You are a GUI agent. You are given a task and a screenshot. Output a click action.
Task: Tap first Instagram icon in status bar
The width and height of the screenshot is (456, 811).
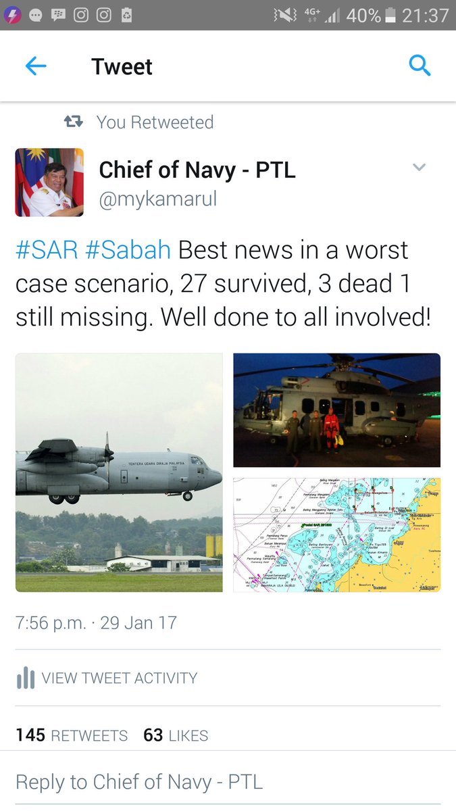click(x=81, y=14)
